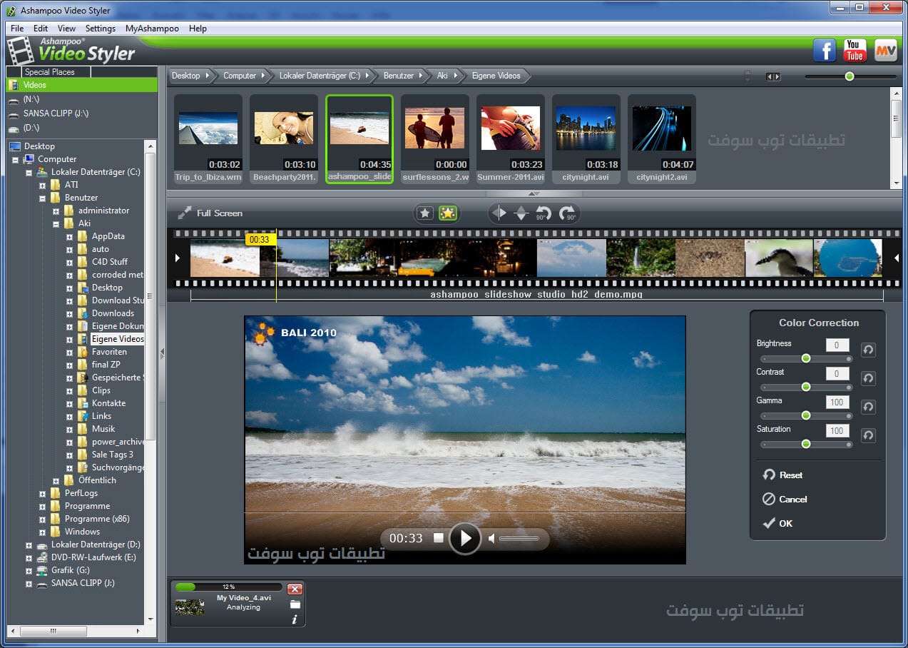The height and width of the screenshot is (648, 908).
Task: Stop video playback
Action: pyautogui.click(x=439, y=538)
